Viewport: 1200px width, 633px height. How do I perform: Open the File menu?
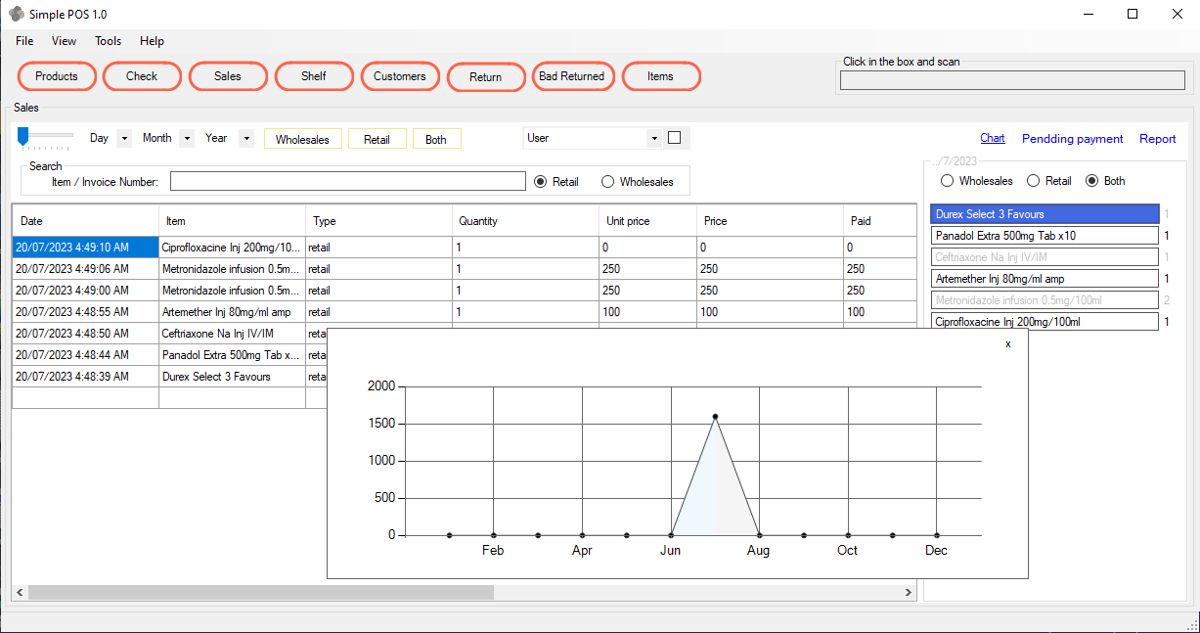coord(24,41)
